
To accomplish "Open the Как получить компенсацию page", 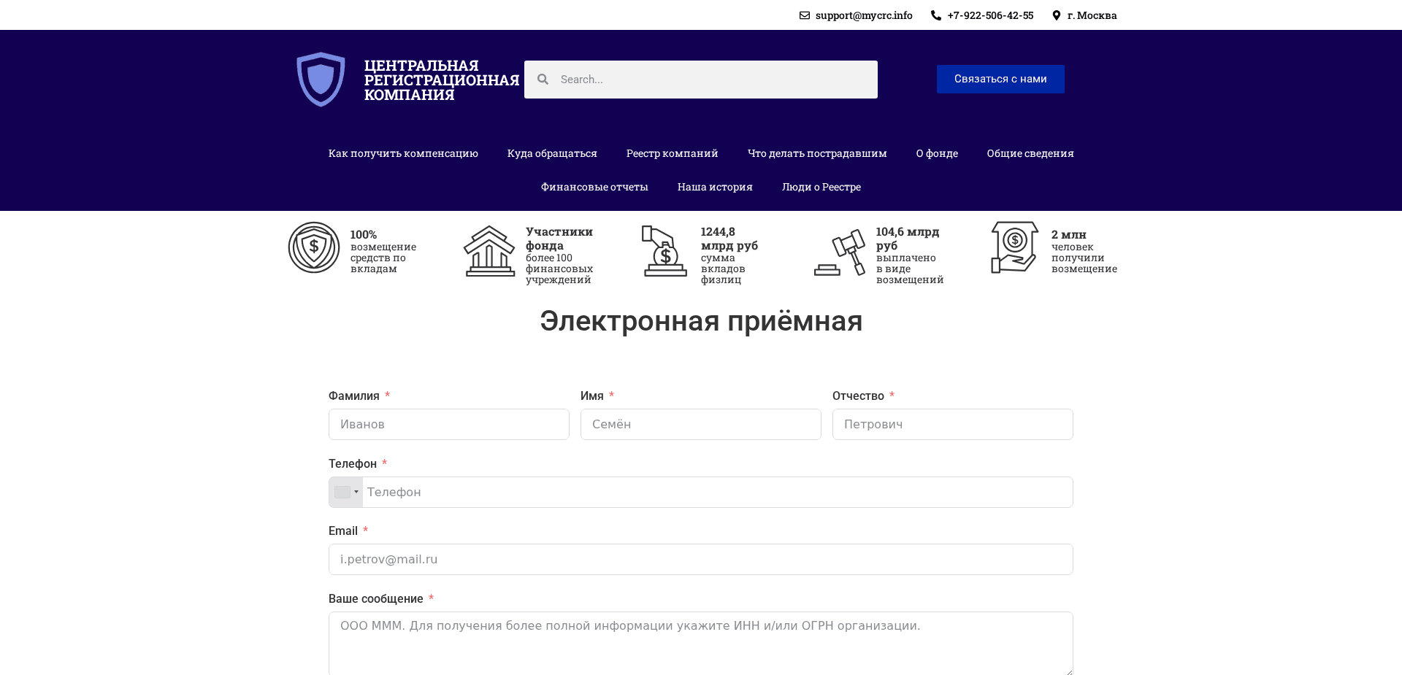I will coord(403,153).
